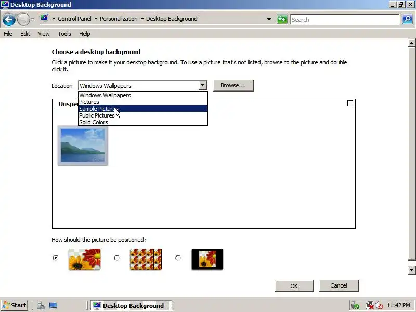
Task: Close the Desktop Background window
Action: [410, 5]
